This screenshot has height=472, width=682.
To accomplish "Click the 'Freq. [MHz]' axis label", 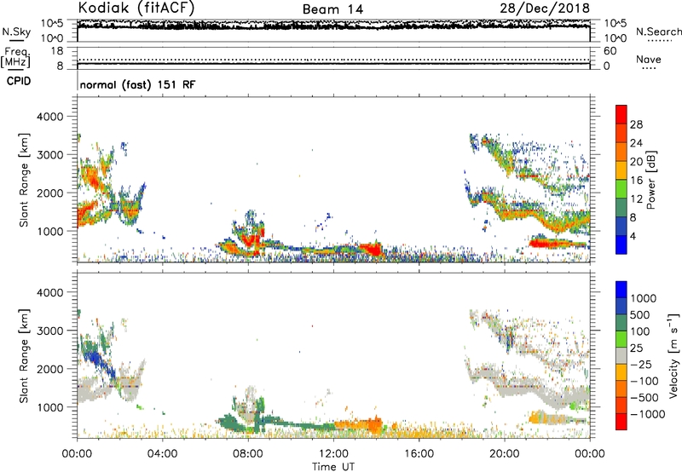I will (x=16, y=58).
